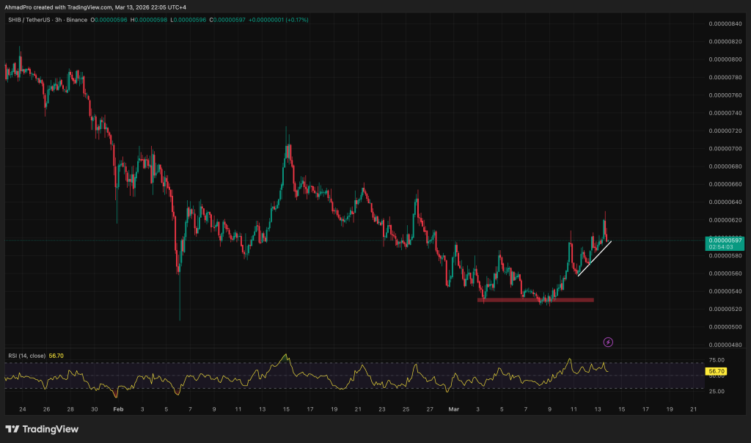751x443 pixels.
Task: Click the candle countdown timer 02:54:03
Action: [x=722, y=247]
